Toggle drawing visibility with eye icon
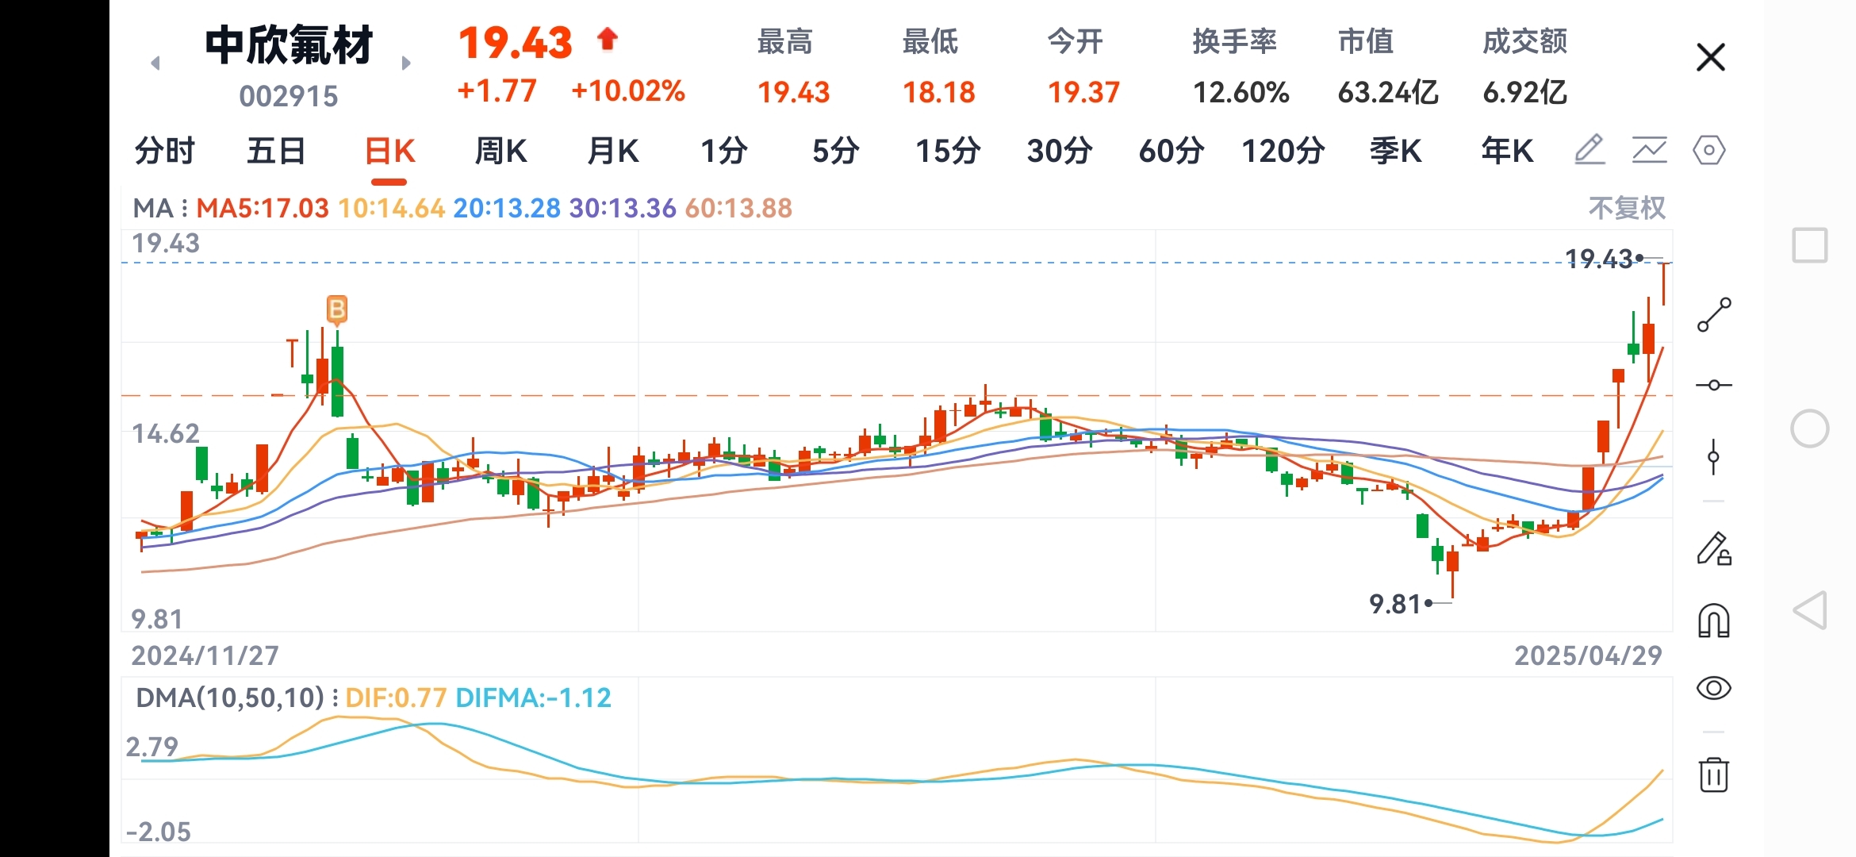The image size is (1856, 857). tap(1714, 688)
